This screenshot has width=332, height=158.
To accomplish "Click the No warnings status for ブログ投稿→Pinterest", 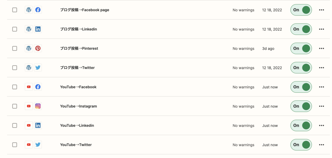I will 243,48.
